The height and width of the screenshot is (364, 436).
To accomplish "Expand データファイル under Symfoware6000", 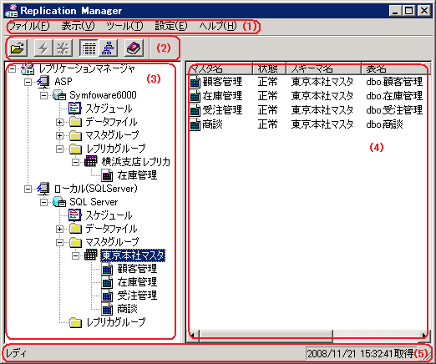I will click(59, 122).
